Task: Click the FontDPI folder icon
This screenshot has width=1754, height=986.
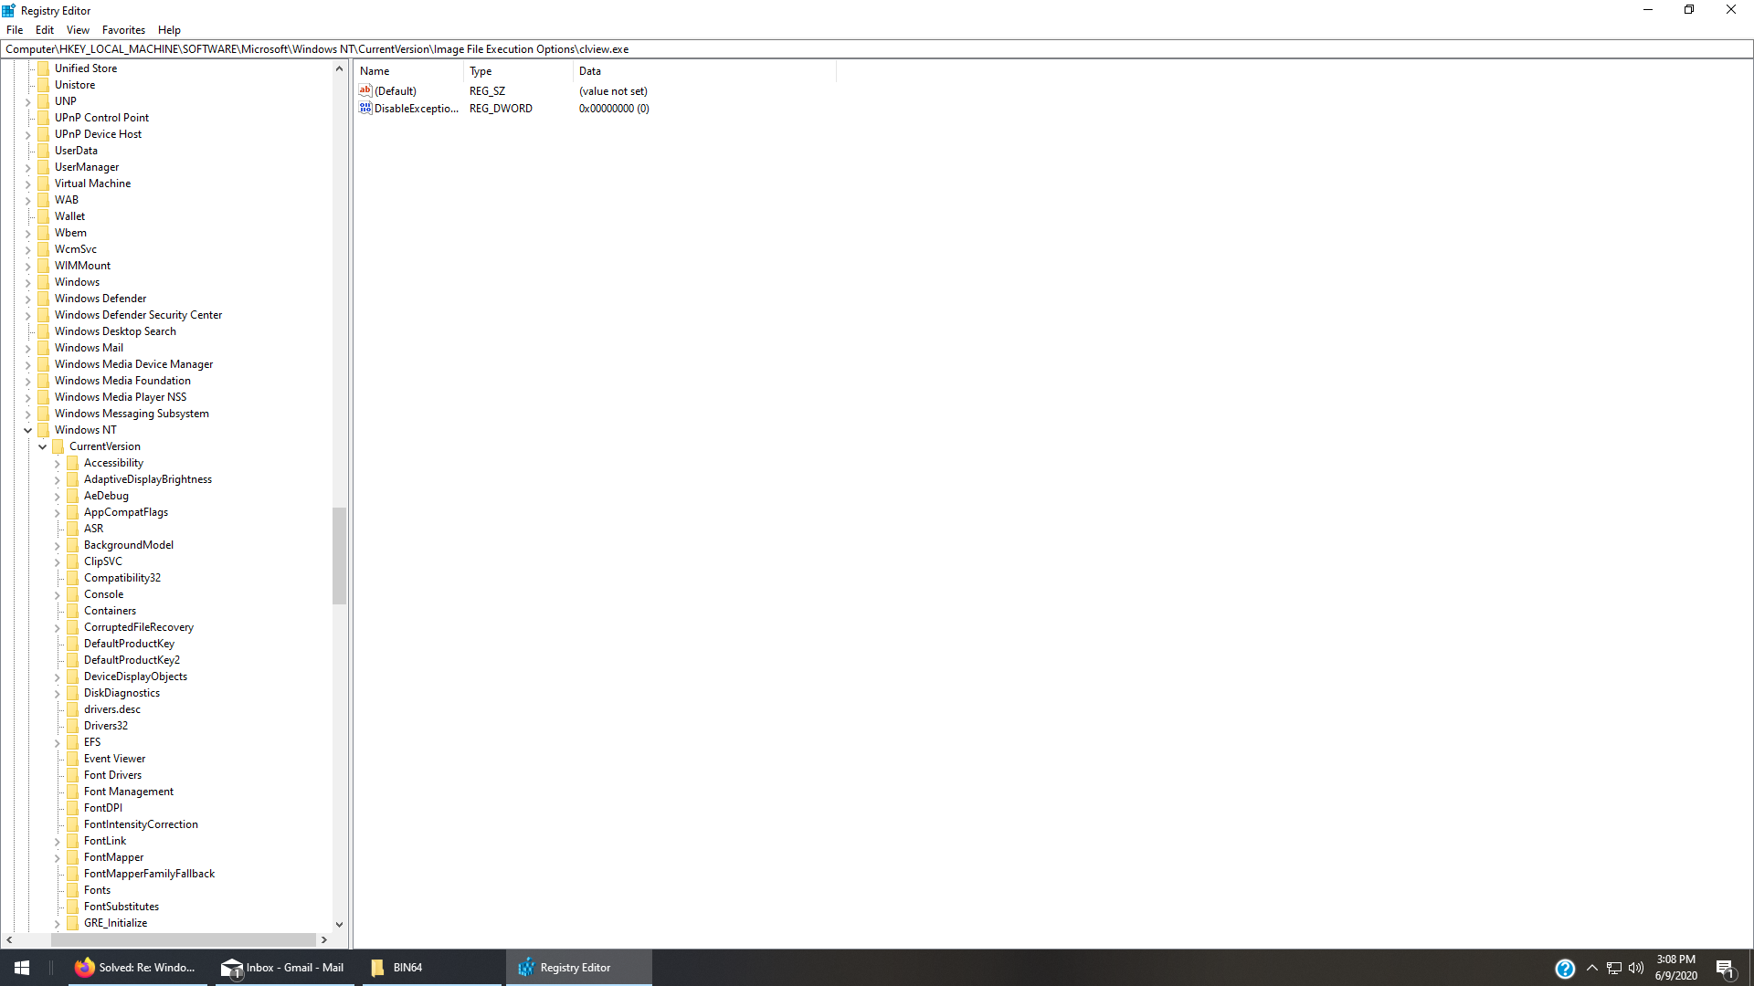Action: [x=72, y=808]
